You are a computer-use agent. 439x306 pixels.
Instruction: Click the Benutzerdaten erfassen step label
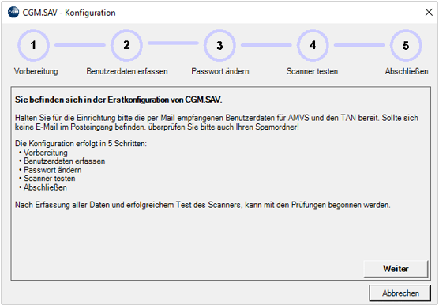pyautogui.click(x=127, y=71)
